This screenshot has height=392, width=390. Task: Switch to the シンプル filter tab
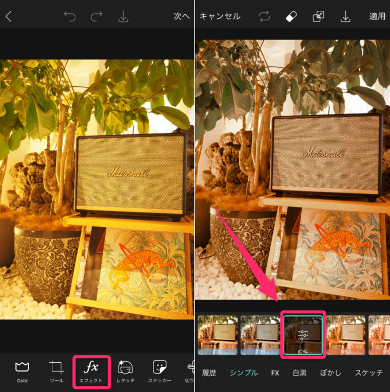pyautogui.click(x=244, y=373)
